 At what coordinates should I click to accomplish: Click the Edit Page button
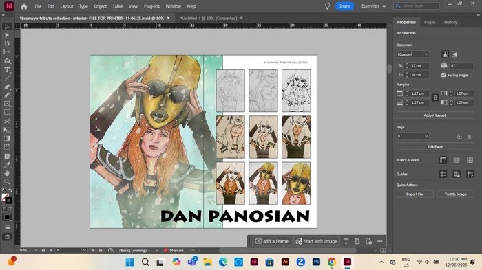[435, 146]
